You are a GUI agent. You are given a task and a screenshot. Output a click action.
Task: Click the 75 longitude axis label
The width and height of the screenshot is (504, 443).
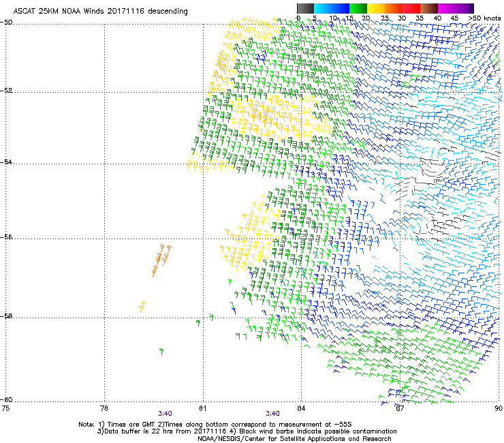5,408
